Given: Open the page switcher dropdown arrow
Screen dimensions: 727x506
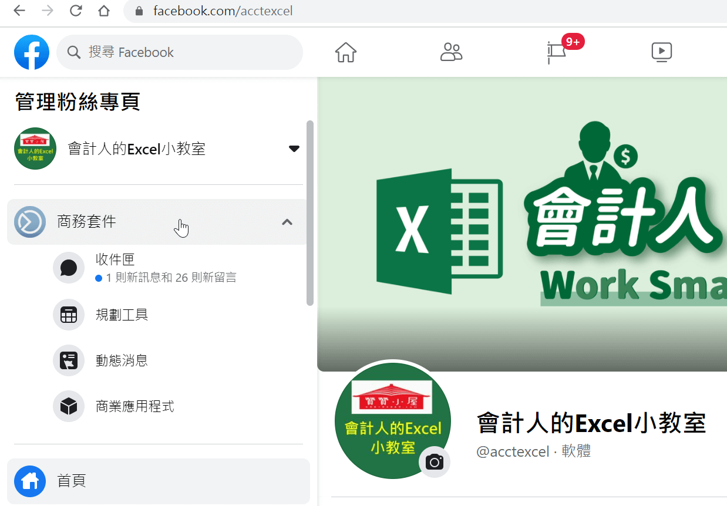Looking at the screenshot, I should [294, 149].
